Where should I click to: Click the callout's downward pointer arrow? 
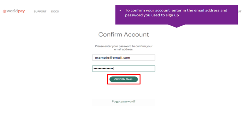(177, 26)
